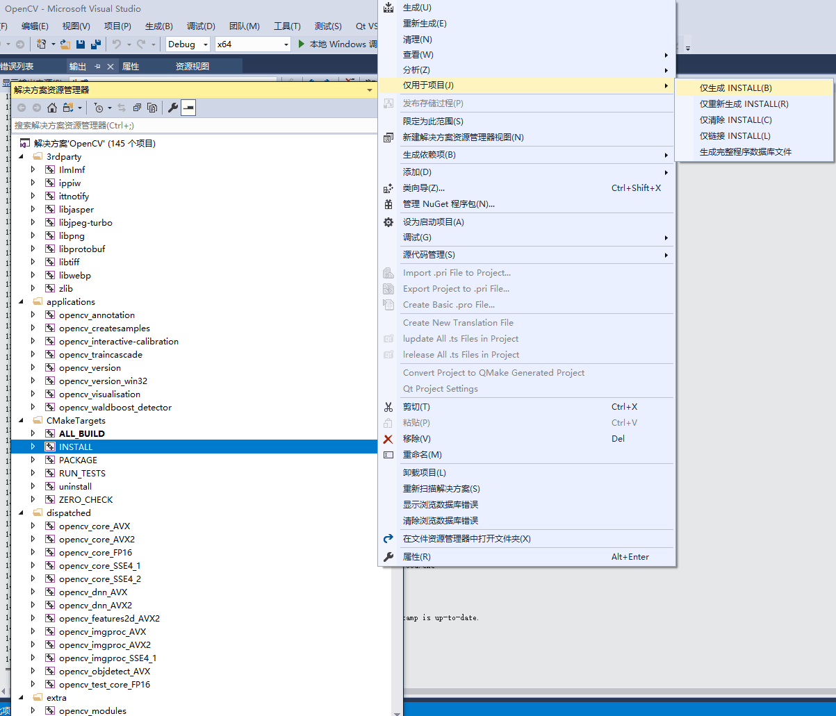
Task: Select the RUN_TESTS project
Action: point(82,474)
